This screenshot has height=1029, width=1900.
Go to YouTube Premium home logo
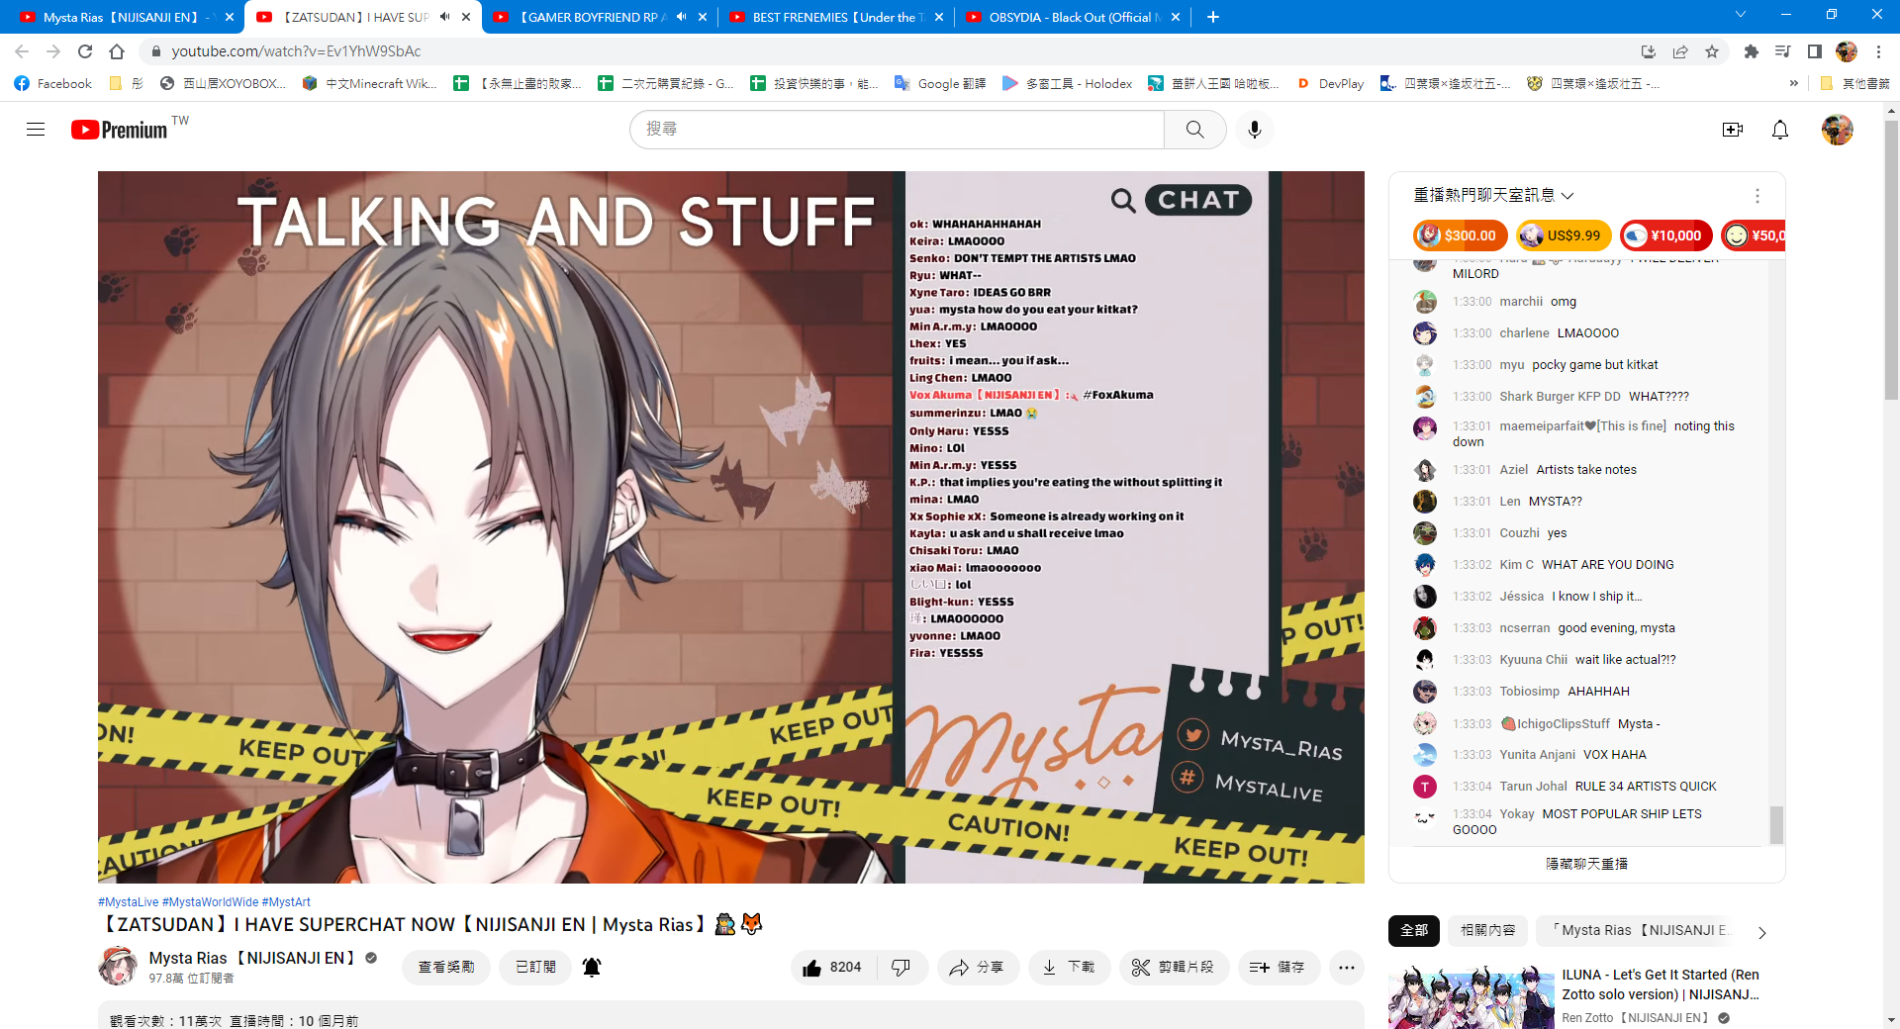pyautogui.click(x=119, y=130)
